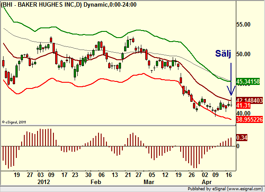Click the 2012 year label on time axis
265x192 pixels.
44,182
